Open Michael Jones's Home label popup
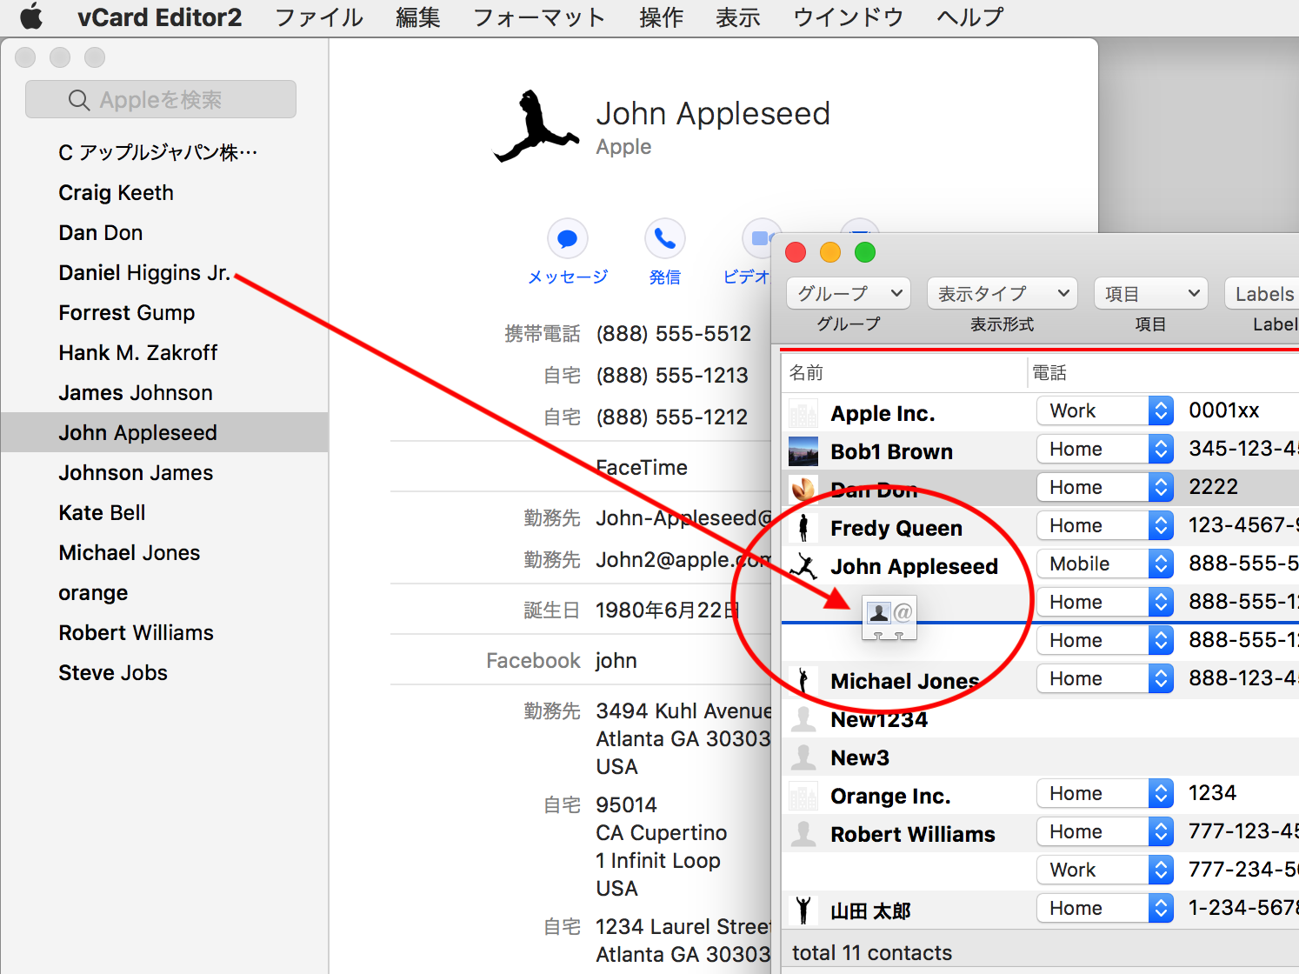Image resolution: width=1299 pixels, height=974 pixels. pos(1105,678)
